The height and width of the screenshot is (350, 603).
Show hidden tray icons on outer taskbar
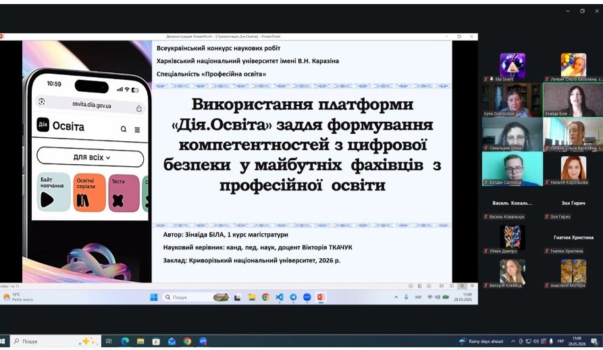tap(513, 341)
